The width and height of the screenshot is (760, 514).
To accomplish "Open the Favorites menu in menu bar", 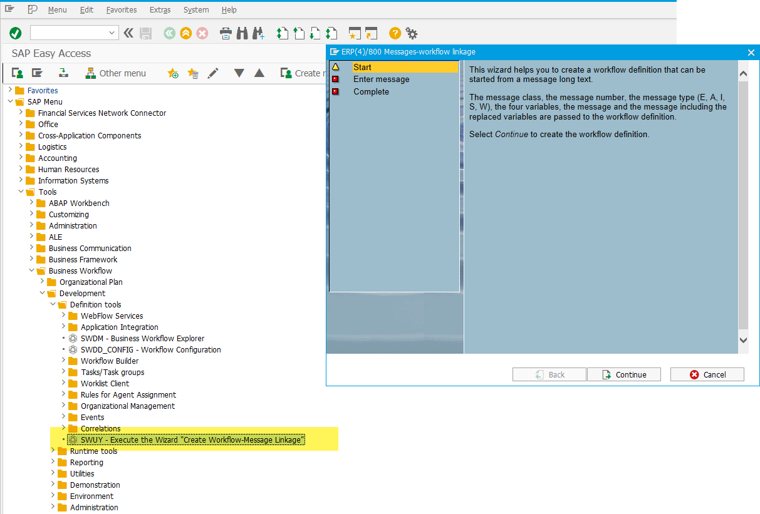I will click(122, 10).
